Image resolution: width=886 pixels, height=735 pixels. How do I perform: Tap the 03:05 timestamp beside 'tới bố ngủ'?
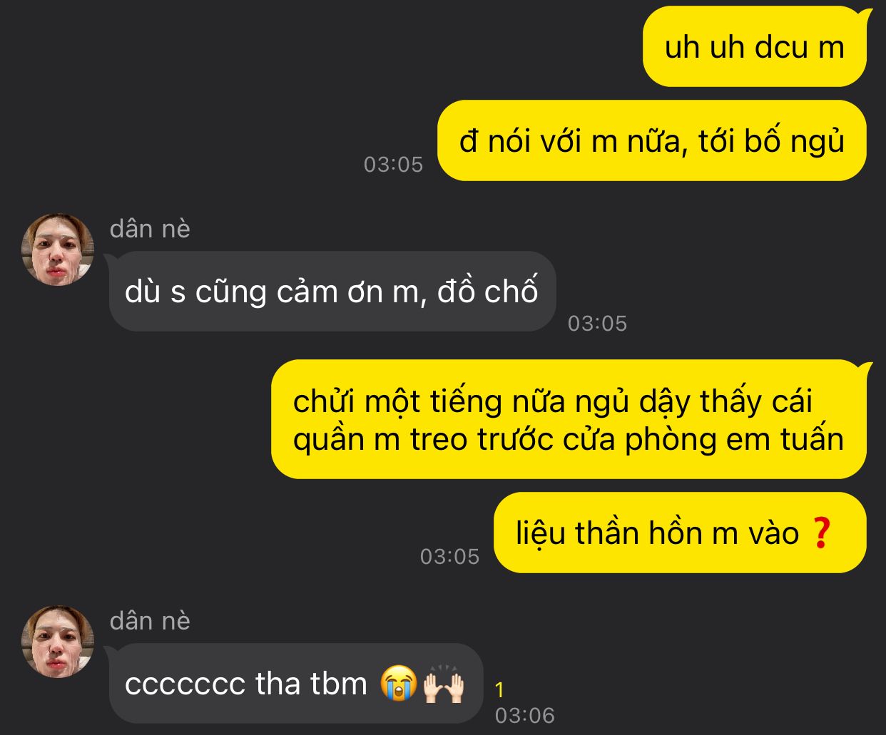tap(393, 165)
